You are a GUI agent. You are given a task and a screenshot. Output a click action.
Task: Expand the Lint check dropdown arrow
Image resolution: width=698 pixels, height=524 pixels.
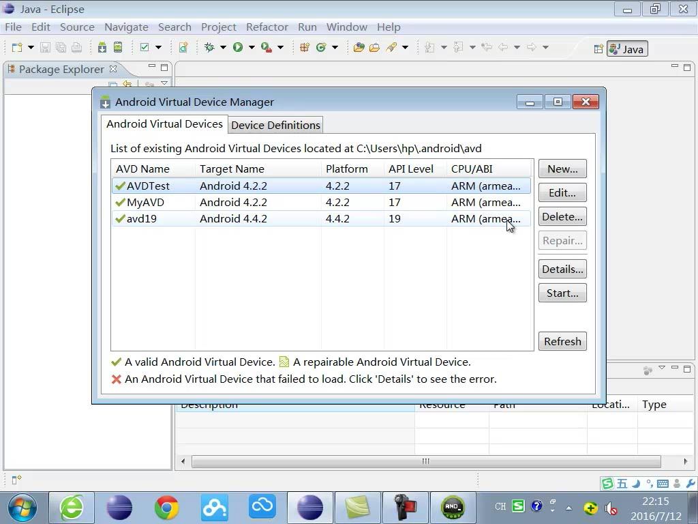click(158, 47)
